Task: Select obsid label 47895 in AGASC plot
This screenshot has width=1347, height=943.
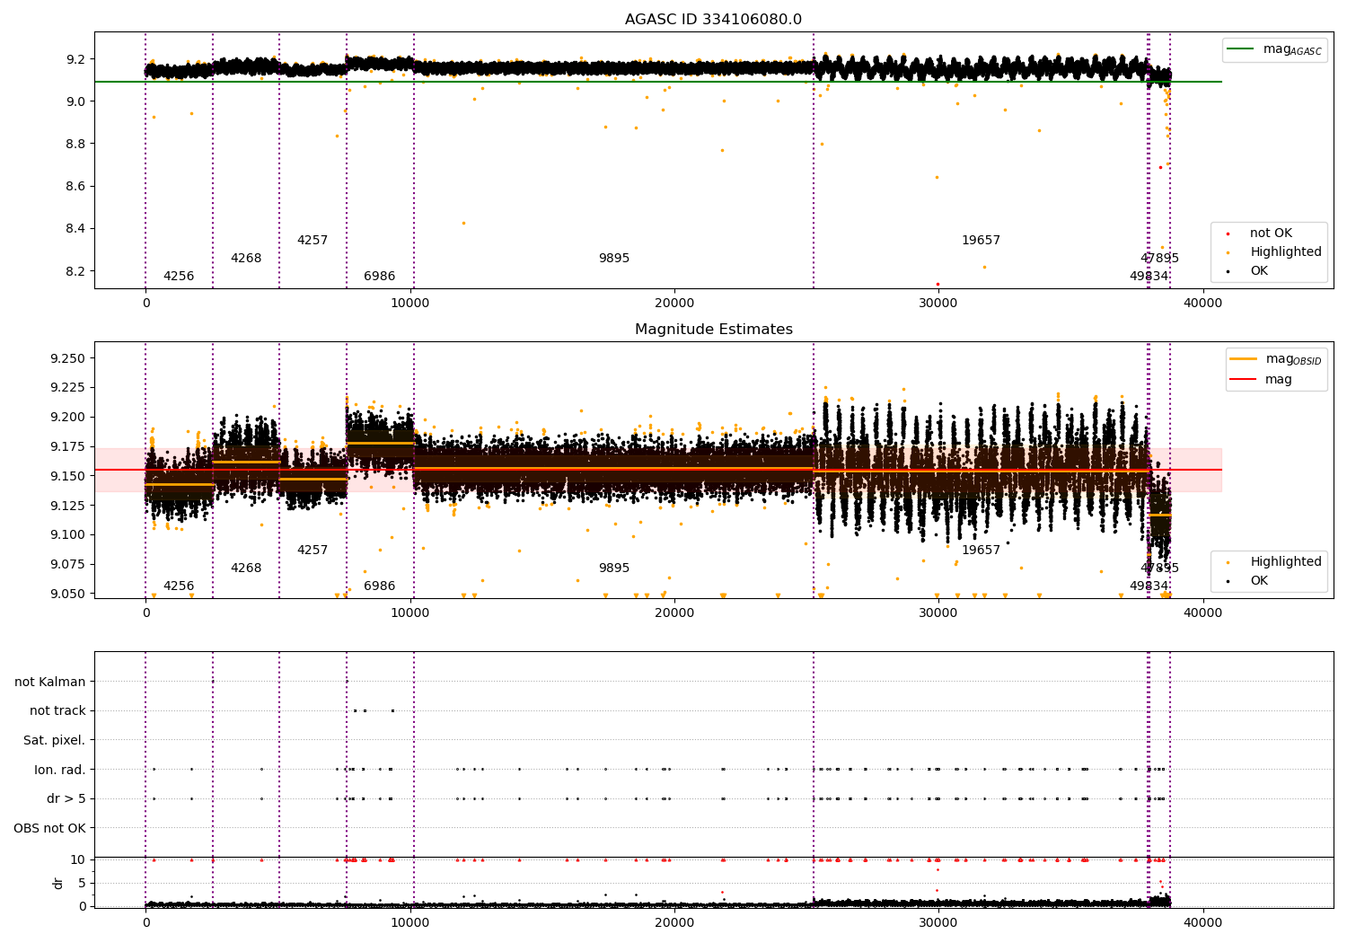Action: (1160, 259)
